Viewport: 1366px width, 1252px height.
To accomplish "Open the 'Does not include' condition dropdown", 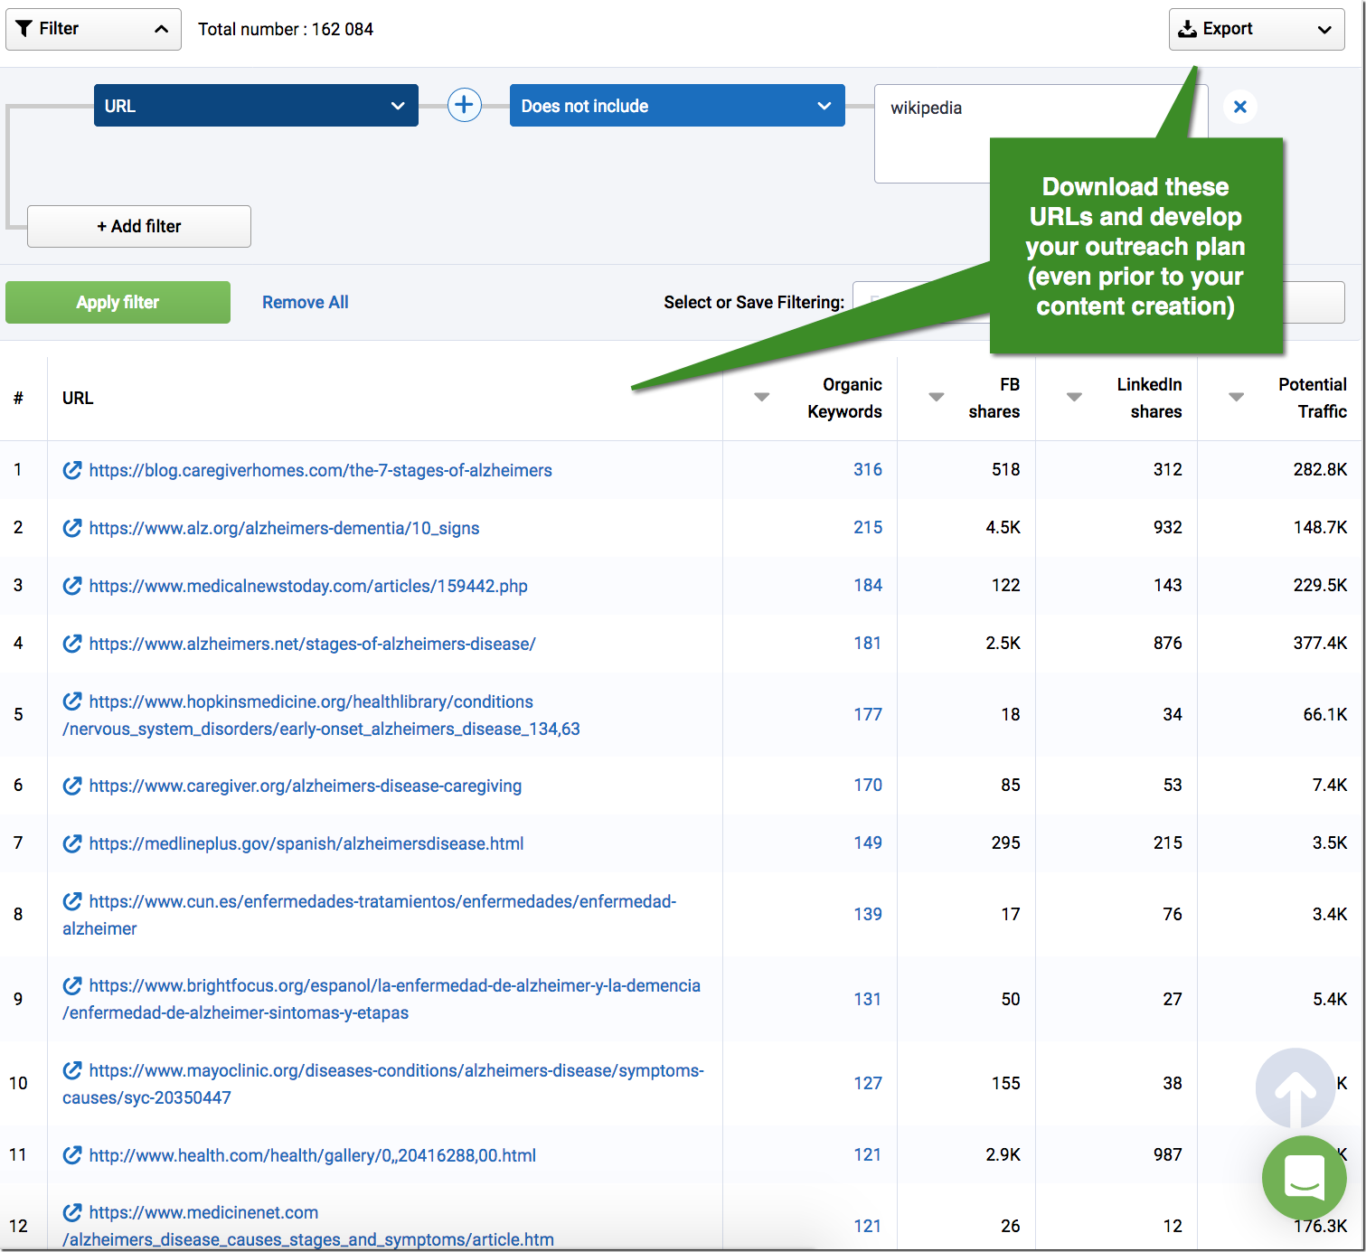I will (823, 105).
